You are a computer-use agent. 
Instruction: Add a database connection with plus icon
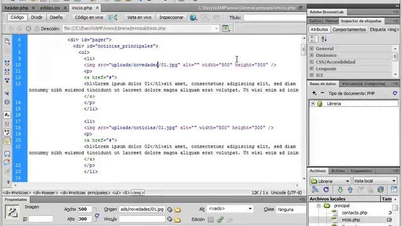pyautogui.click(x=314, y=93)
